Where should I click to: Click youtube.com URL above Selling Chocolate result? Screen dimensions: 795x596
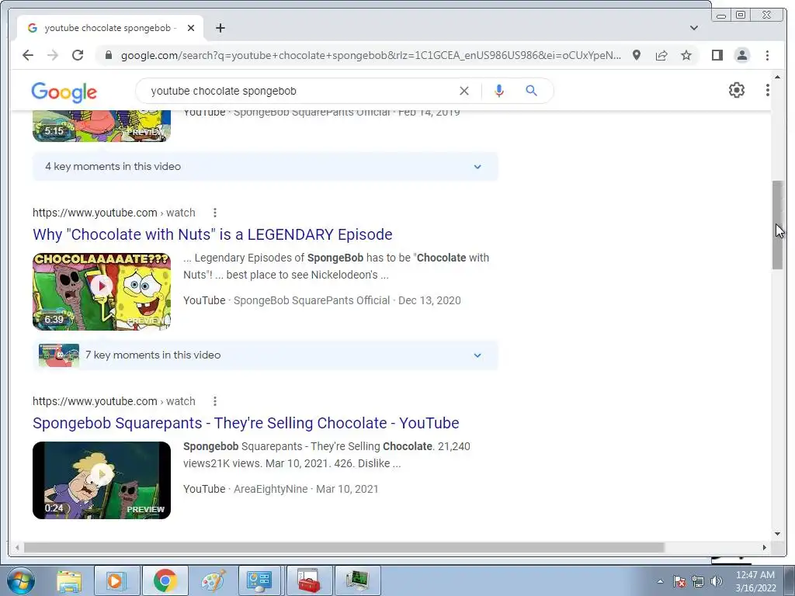coord(114,401)
